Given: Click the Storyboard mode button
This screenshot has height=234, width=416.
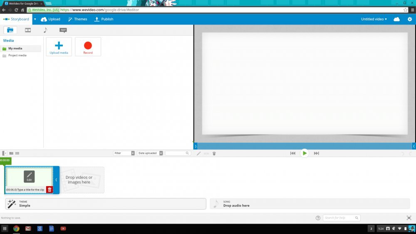Looking at the screenshot, I should coord(16,19).
